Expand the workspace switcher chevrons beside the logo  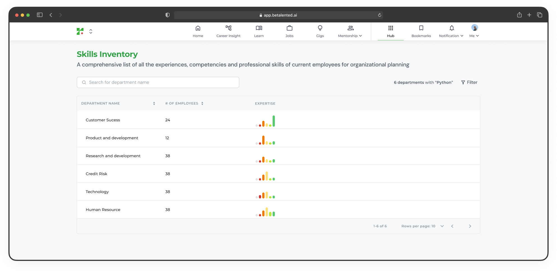coord(91,31)
